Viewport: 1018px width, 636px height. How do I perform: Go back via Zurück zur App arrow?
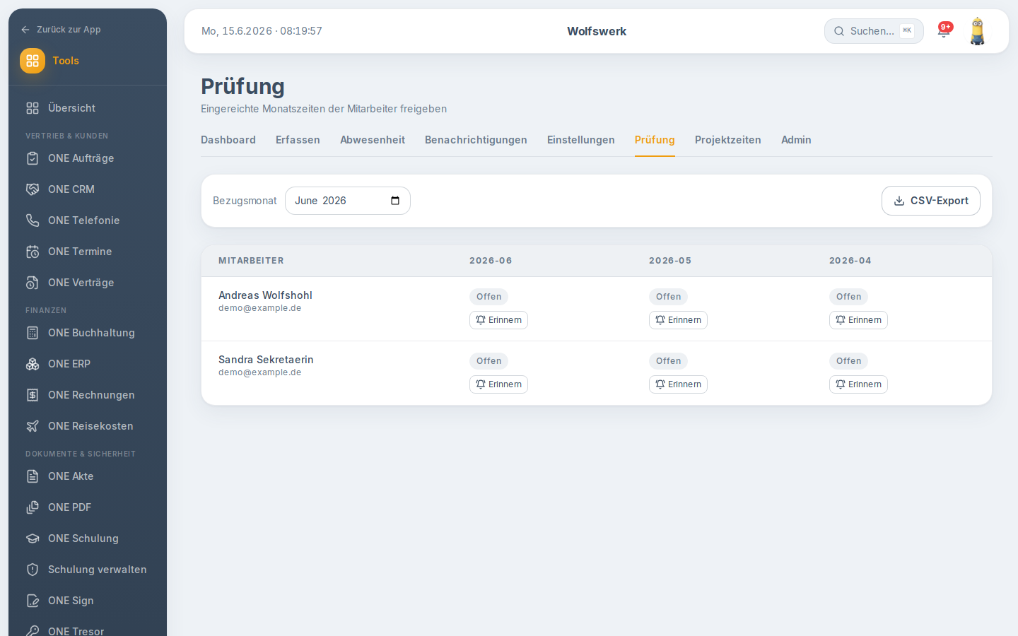[25, 30]
